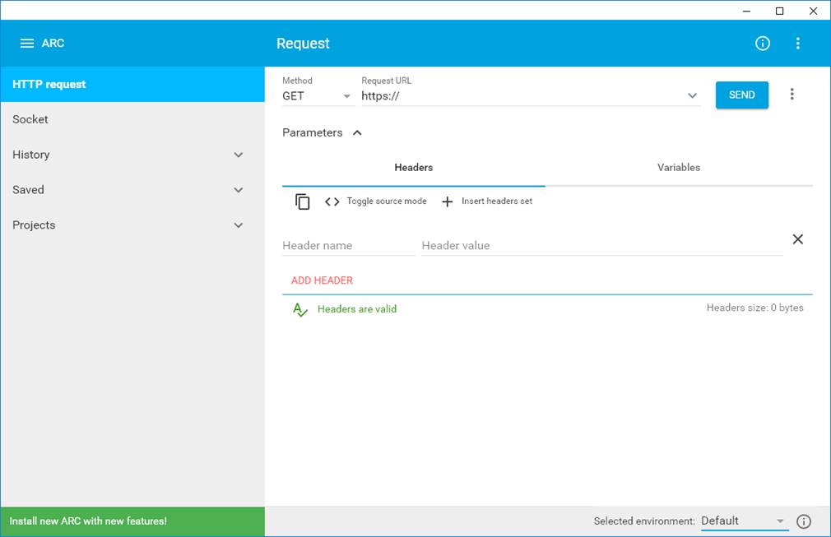Click the ADD HEADER button

click(x=322, y=280)
